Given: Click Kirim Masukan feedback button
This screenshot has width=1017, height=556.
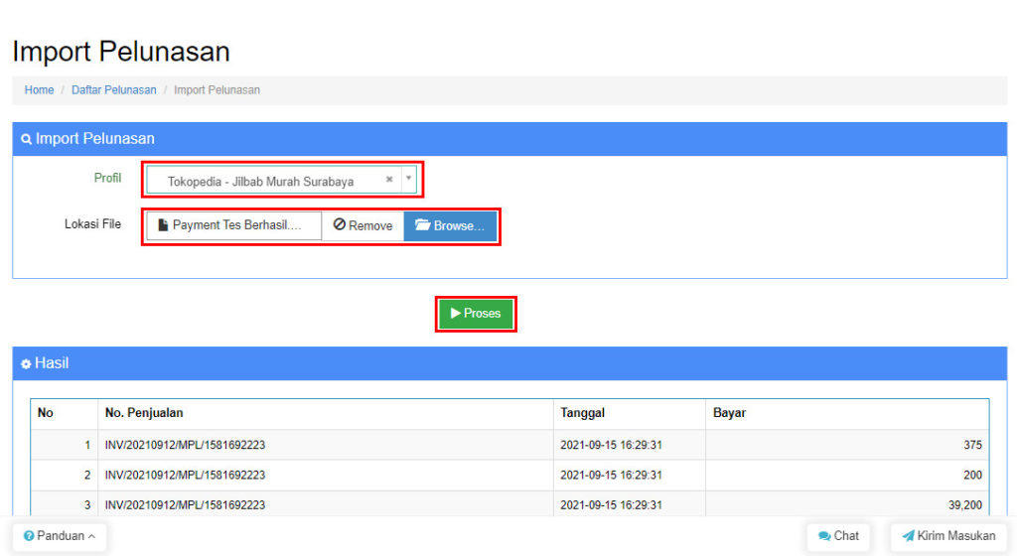Looking at the screenshot, I should pyautogui.click(x=948, y=536).
